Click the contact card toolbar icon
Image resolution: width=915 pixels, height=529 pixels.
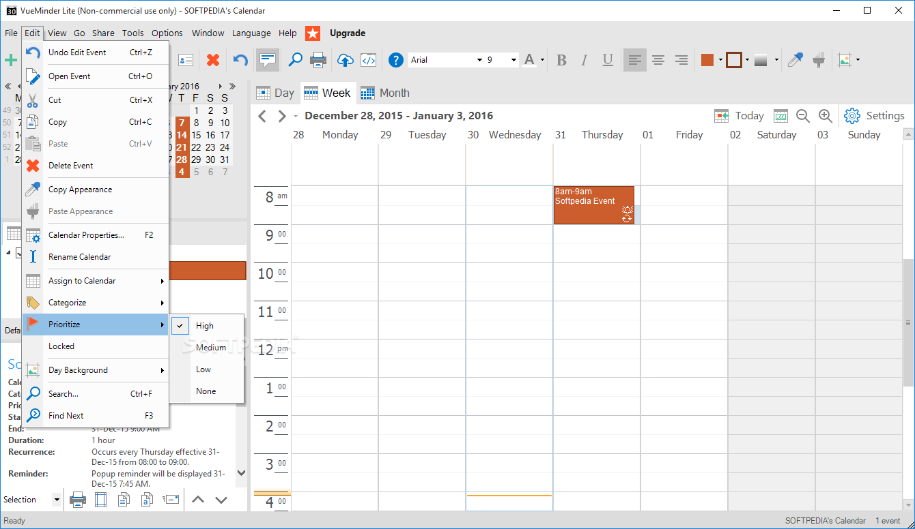tap(186, 60)
